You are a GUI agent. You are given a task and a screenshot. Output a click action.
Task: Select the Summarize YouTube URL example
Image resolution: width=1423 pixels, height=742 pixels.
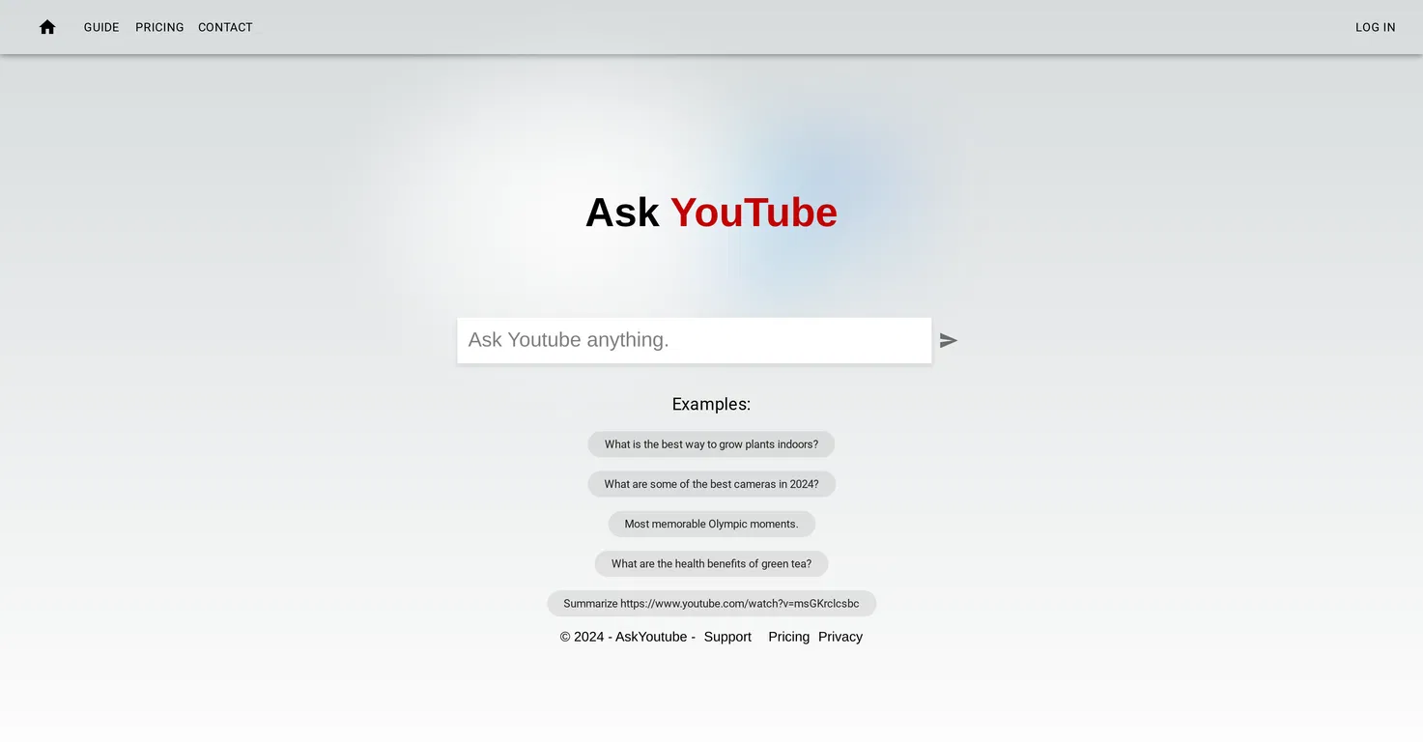point(711,603)
